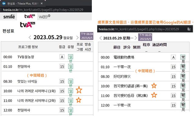194x117 pixels.
Task: Click the A rating badge for 電視動物農場
Action: [173, 57]
